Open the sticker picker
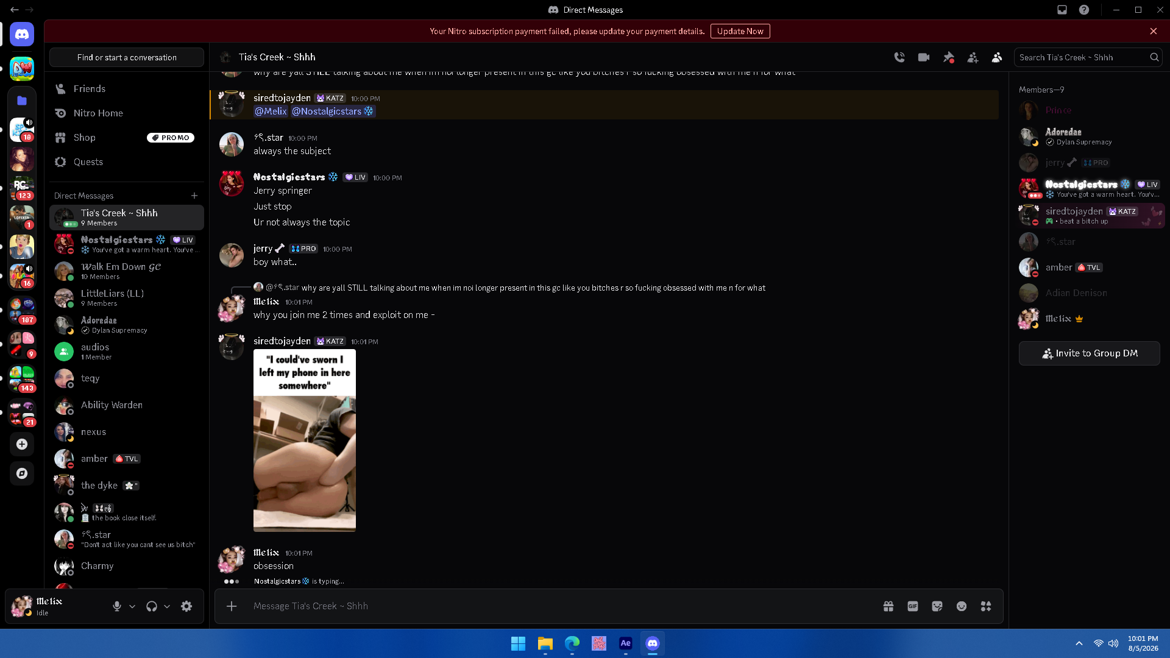1170x658 pixels. [937, 606]
